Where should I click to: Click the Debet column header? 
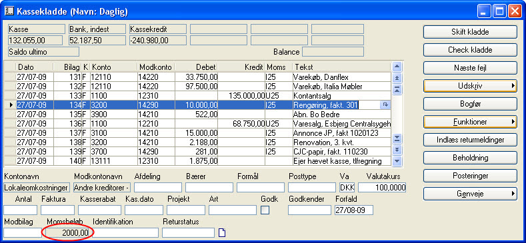coord(196,67)
